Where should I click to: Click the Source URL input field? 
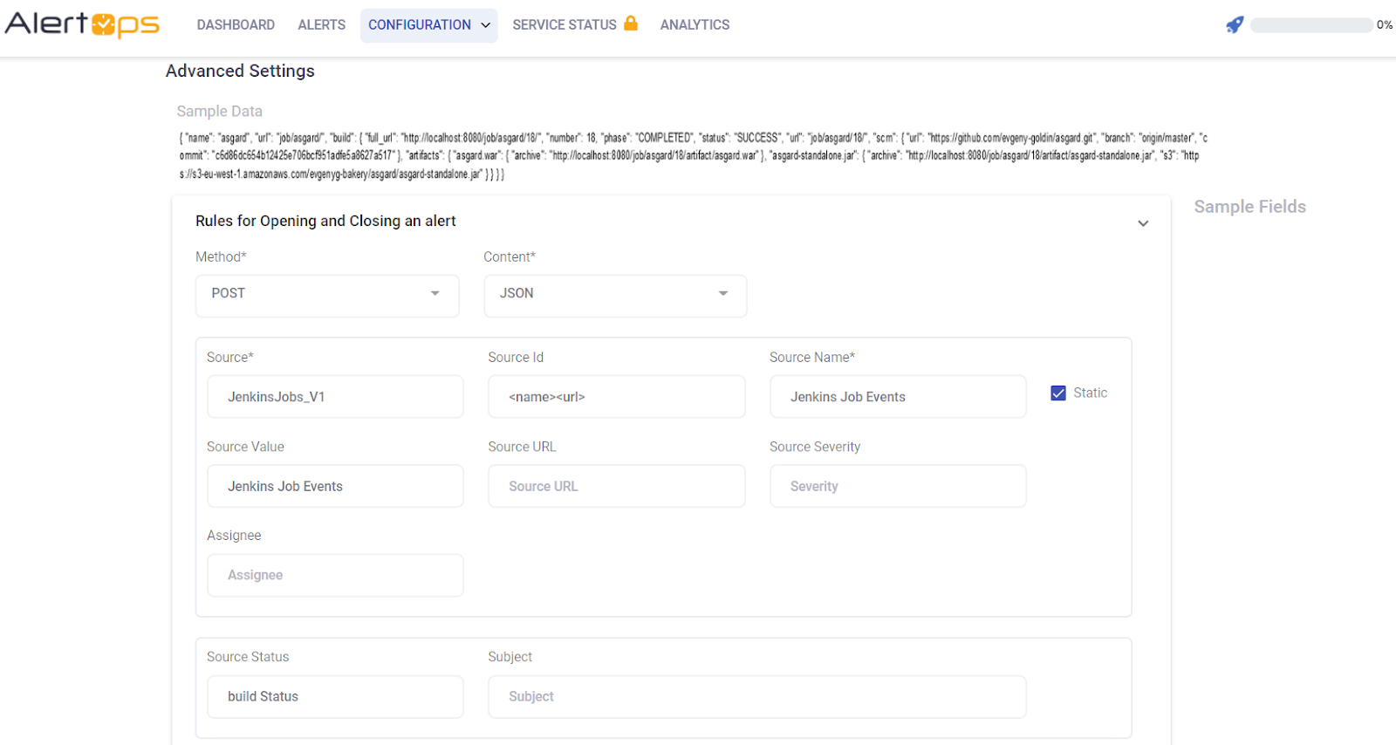(616, 487)
